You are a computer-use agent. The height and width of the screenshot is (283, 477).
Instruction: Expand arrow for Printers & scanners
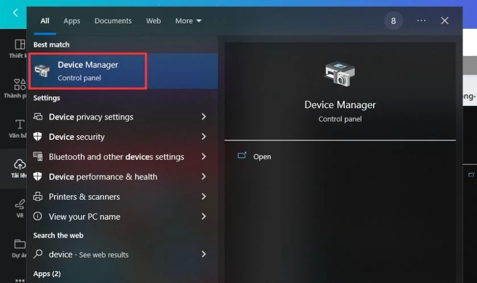(x=203, y=196)
